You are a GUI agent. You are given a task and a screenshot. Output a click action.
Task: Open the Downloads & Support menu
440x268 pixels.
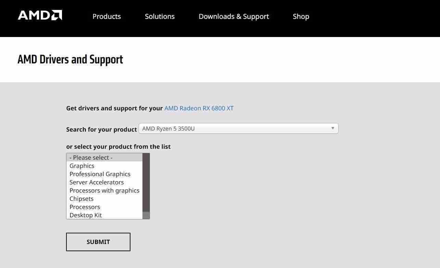234,16
